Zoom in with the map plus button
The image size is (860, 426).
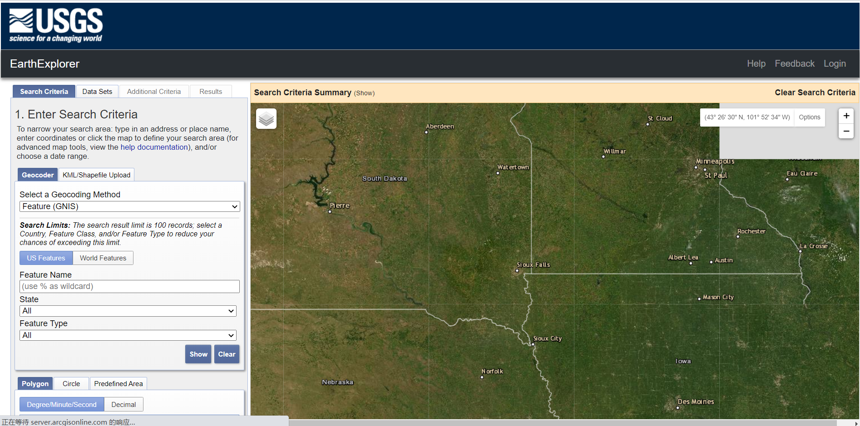pos(846,116)
